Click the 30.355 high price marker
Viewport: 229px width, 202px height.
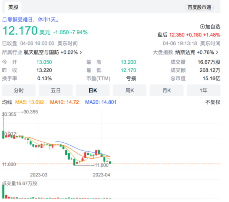(x=31, y=112)
